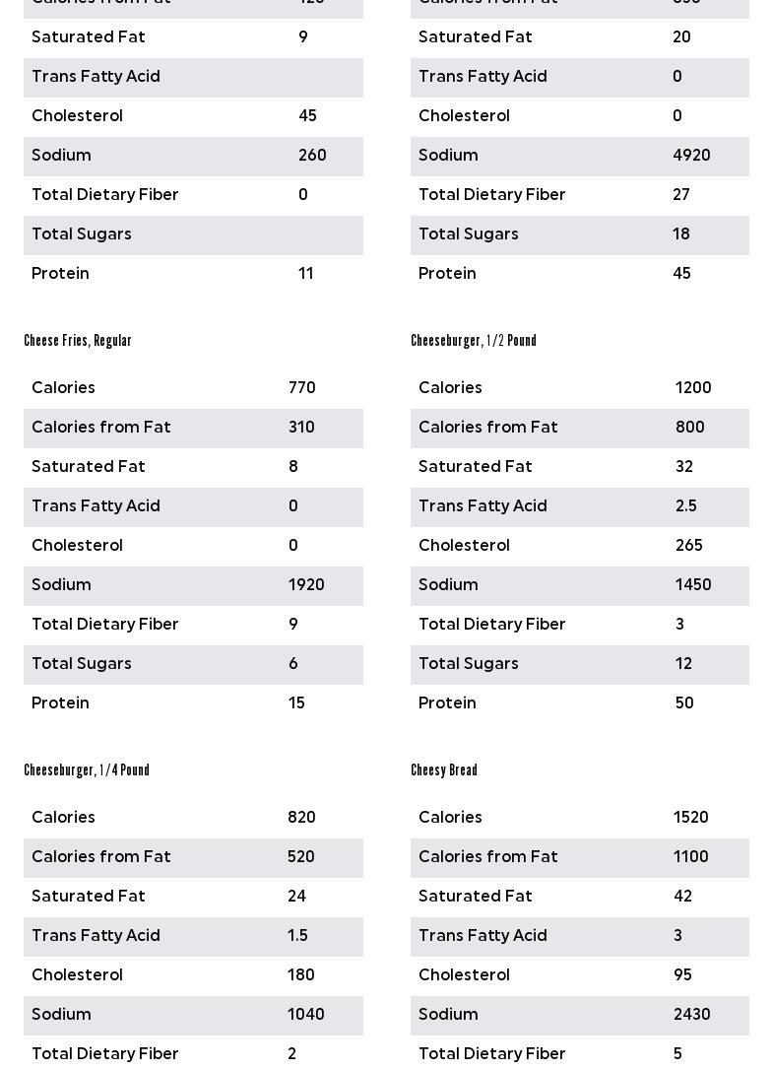Select Protein value 50 for half-pound Cheeseburger
Viewport: 773px width, 1070px height.
click(684, 703)
